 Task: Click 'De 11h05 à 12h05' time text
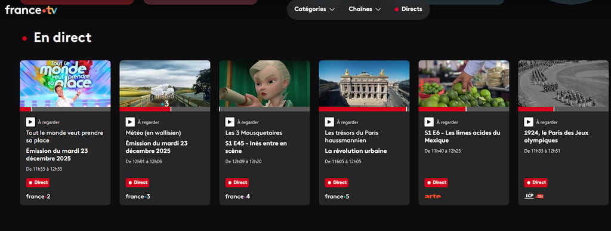343,161
